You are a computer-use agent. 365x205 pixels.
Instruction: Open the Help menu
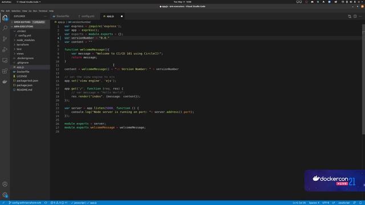[x=51, y=11]
